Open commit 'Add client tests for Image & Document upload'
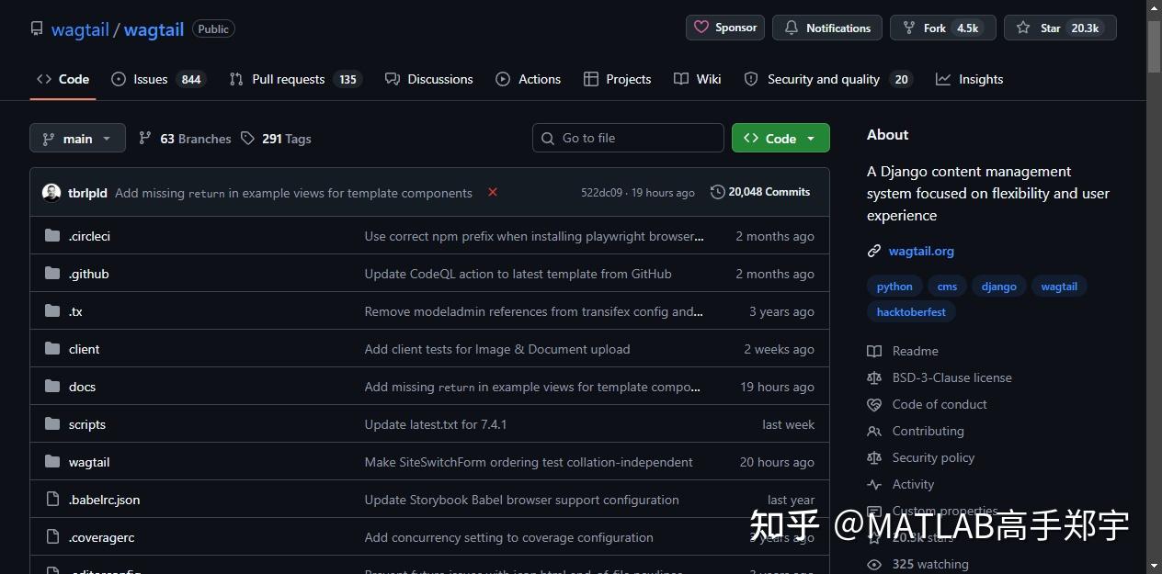The height and width of the screenshot is (574, 1162). [497, 349]
